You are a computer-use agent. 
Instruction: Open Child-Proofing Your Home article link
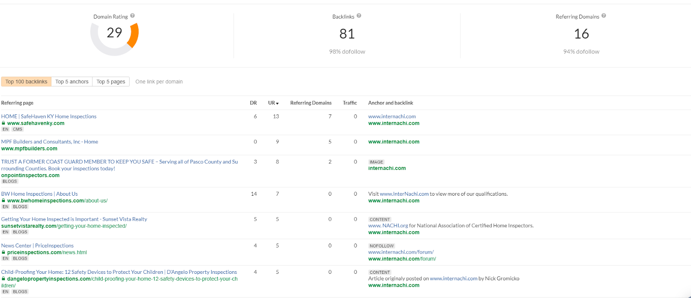[119, 272]
